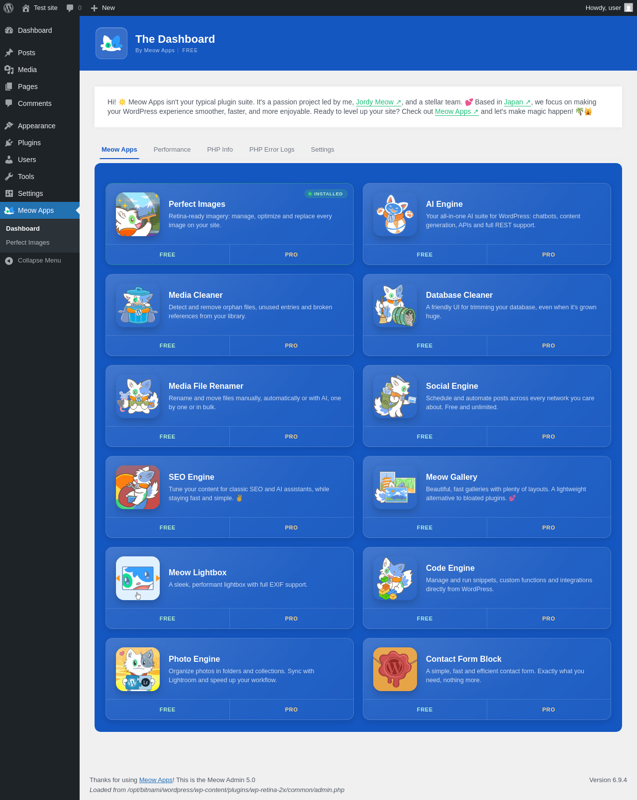The image size is (637, 800).
Task: Click the user avatar in admin bar
Action: tap(629, 8)
